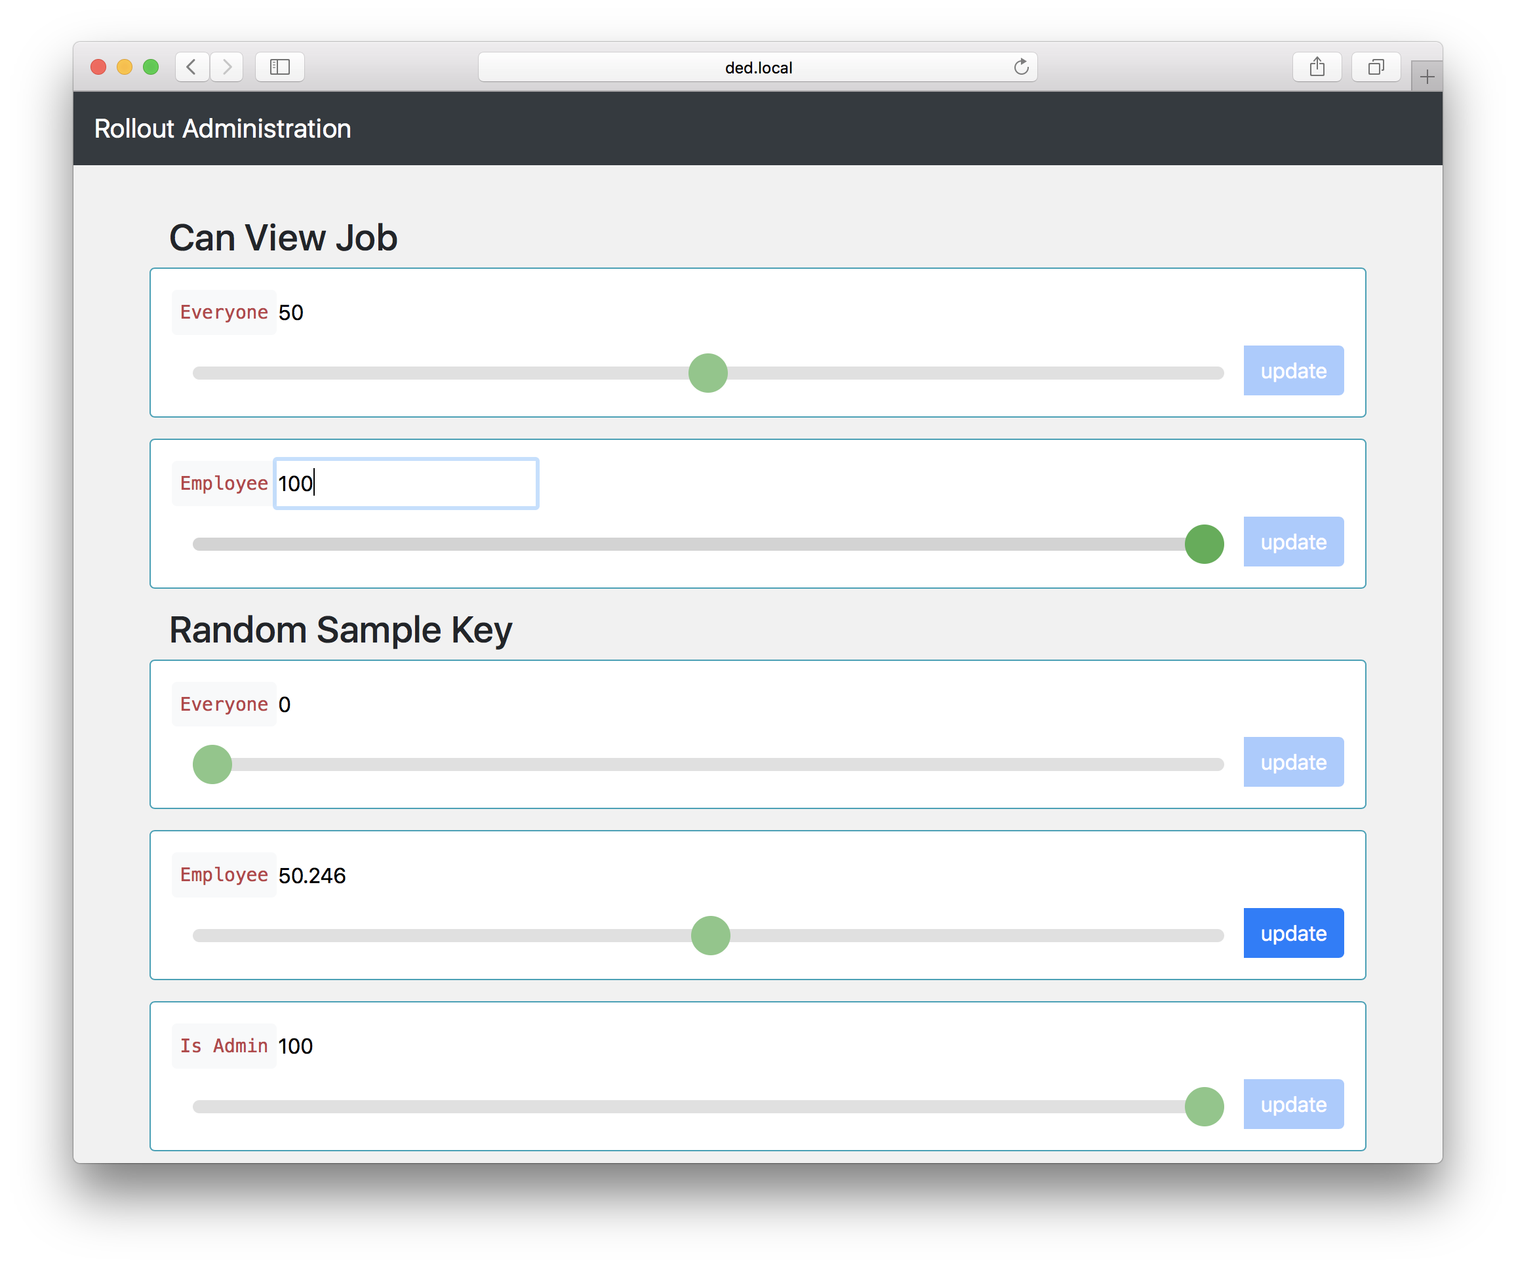Click the Employee 50.246 slider handle

tap(710, 936)
